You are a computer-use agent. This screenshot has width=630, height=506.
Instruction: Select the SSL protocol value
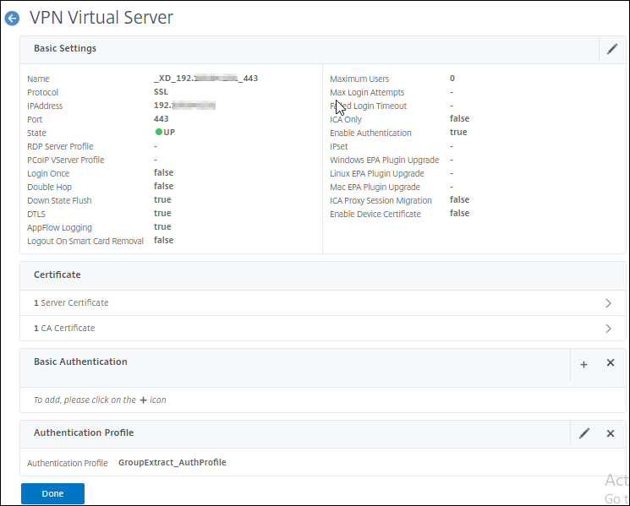tap(161, 92)
